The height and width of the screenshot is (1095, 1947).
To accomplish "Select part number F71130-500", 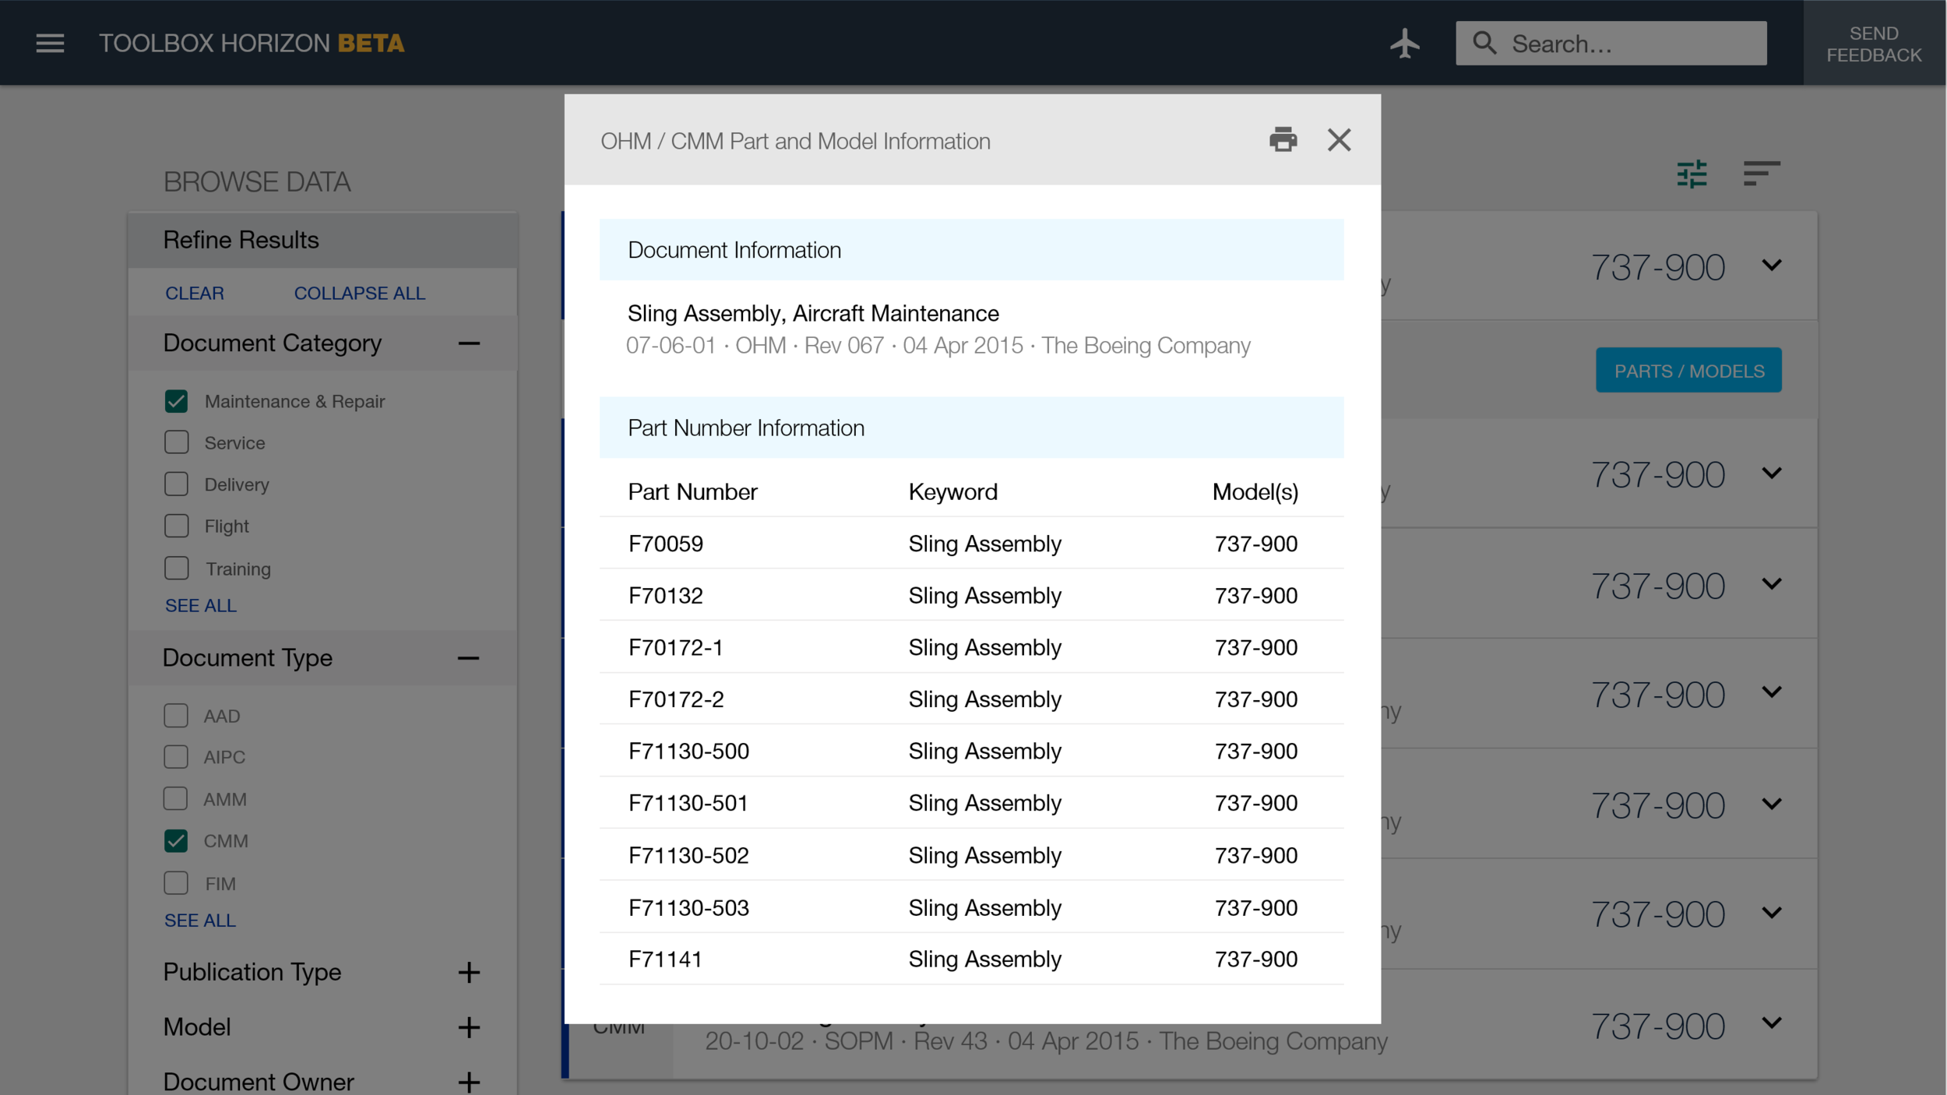I will pyautogui.click(x=688, y=751).
